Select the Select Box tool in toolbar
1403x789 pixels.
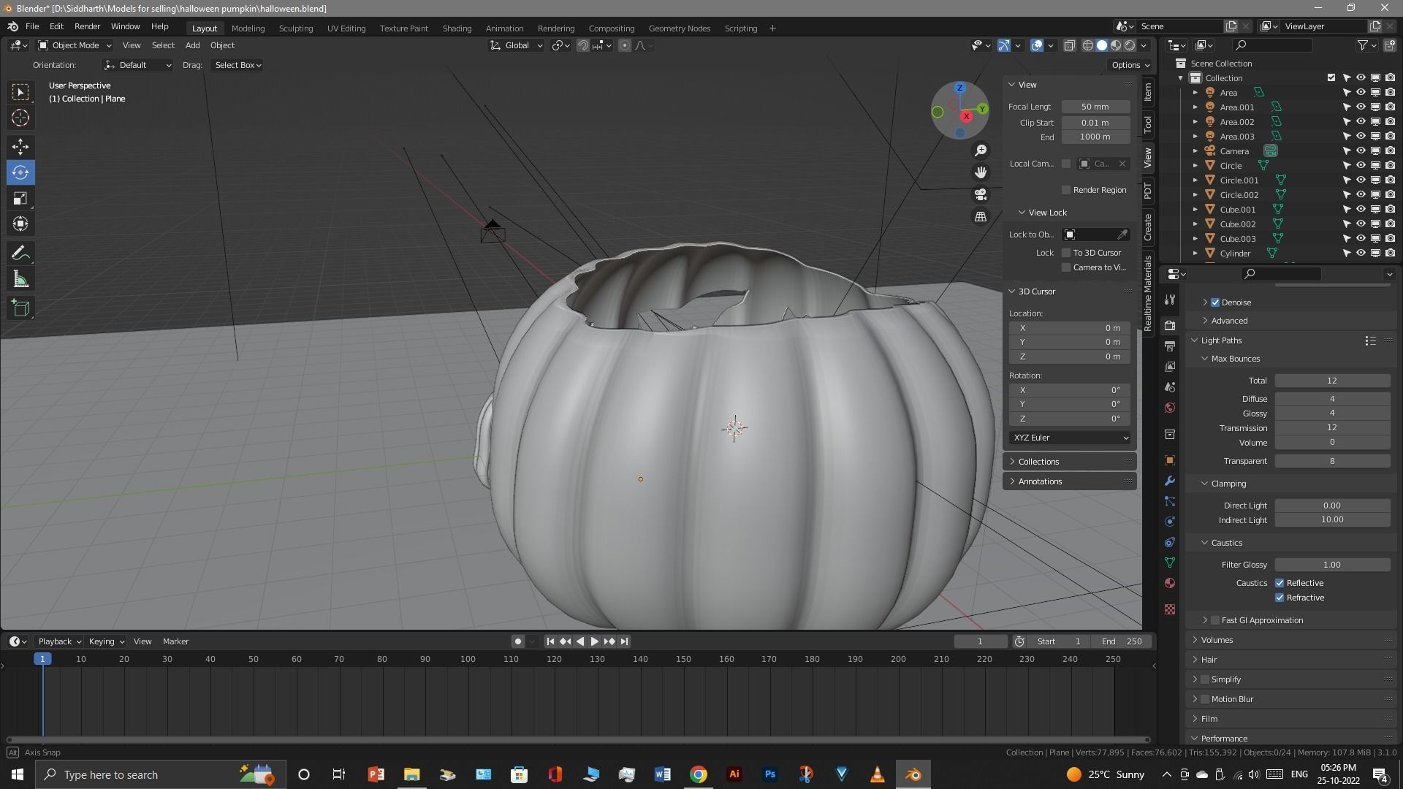pyautogui.click(x=20, y=92)
